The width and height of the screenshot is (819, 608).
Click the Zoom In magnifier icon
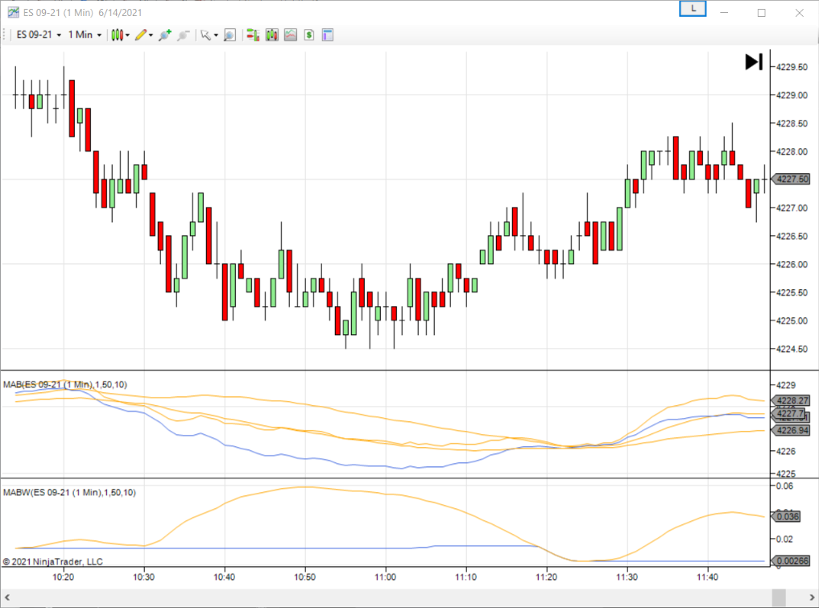(164, 35)
